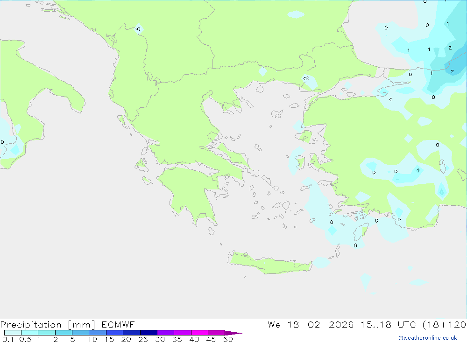Screen dimensions: 467x342
Task: Click the '25' legend scale label
Action: click(143, 339)
